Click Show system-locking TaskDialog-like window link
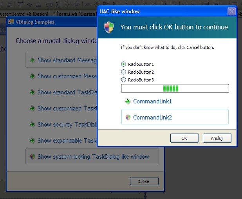Image resolution: width=242 pixels, height=199 pixels. tap(92, 156)
